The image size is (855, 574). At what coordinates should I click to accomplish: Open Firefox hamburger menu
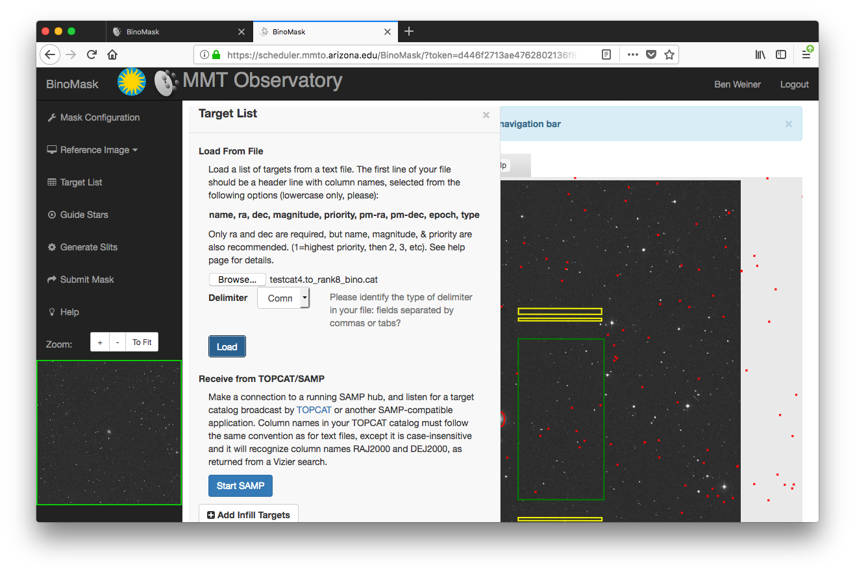(806, 54)
